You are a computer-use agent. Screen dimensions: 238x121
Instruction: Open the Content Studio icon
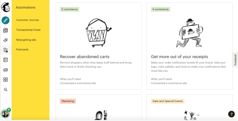click(6, 70)
